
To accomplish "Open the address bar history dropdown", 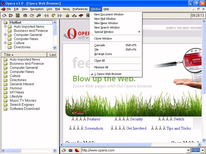I will (x=188, y=150).
